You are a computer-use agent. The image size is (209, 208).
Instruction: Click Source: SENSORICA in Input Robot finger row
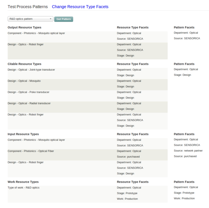pos(130,168)
